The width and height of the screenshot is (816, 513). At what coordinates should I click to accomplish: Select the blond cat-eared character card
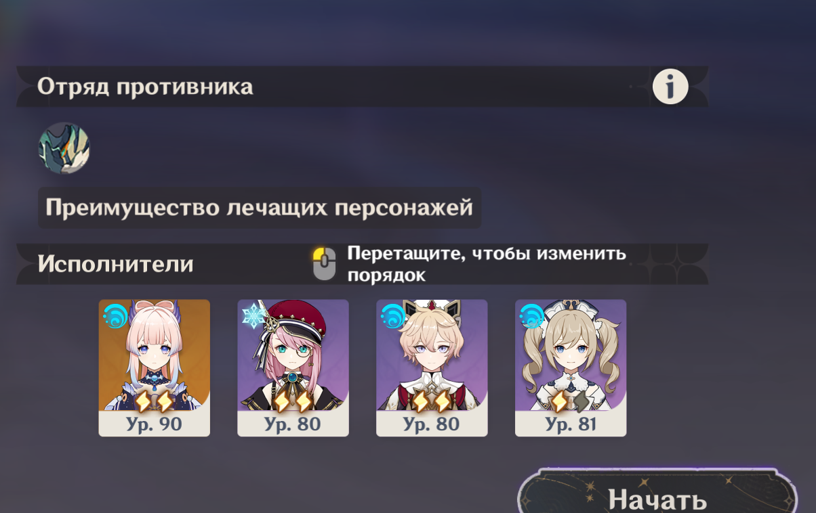pyautogui.click(x=432, y=368)
